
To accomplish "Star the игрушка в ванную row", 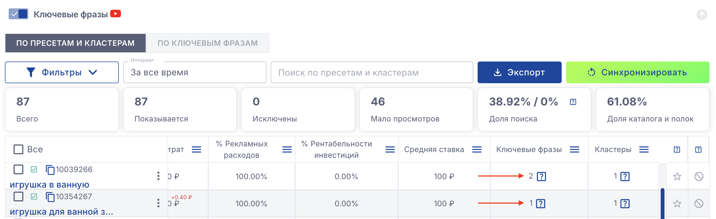I will pyautogui.click(x=677, y=176).
